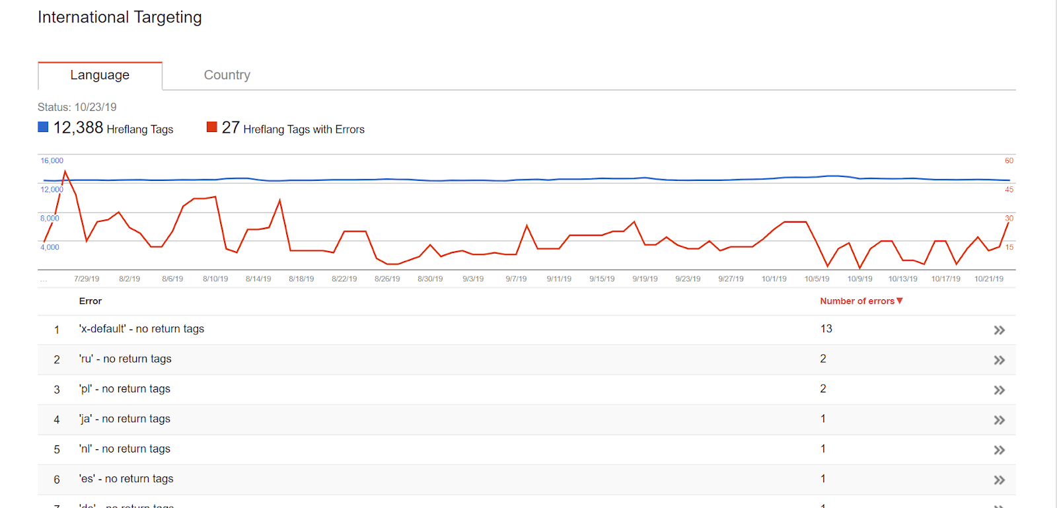
Task: Toggle the blue Hreflang Tags series
Action: 43,126
